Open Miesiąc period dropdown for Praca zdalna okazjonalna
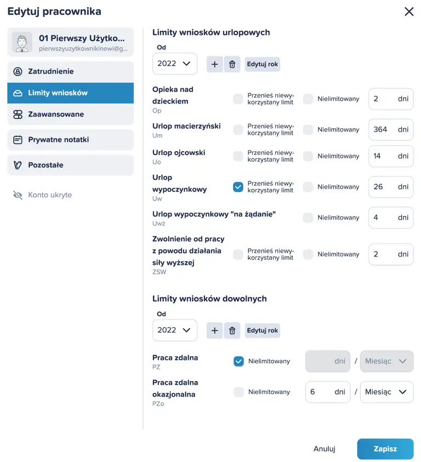This screenshot has width=421, height=462. click(386, 392)
